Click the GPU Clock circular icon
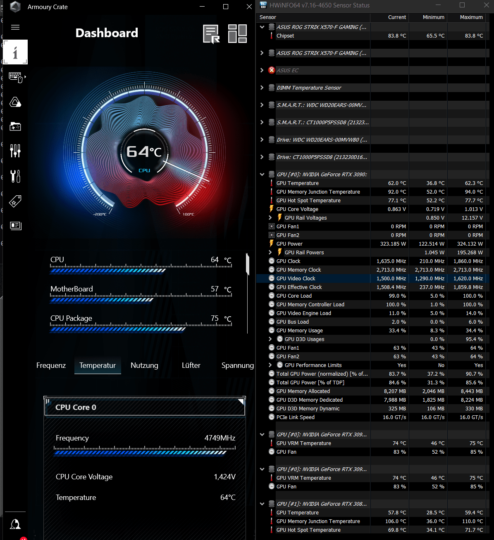This screenshot has width=494, height=540. pos(272,261)
